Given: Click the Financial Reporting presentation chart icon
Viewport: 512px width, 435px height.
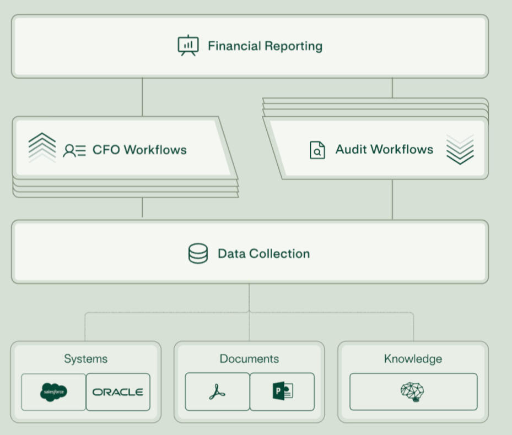Looking at the screenshot, I should click(188, 46).
